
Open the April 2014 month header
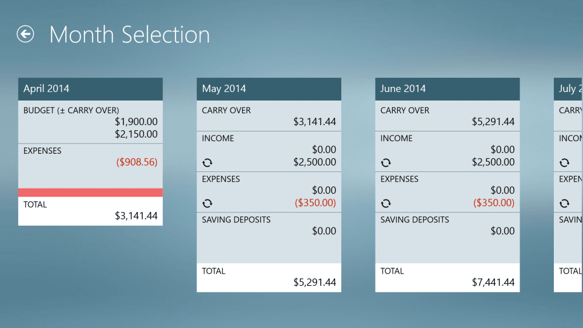(x=90, y=89)
